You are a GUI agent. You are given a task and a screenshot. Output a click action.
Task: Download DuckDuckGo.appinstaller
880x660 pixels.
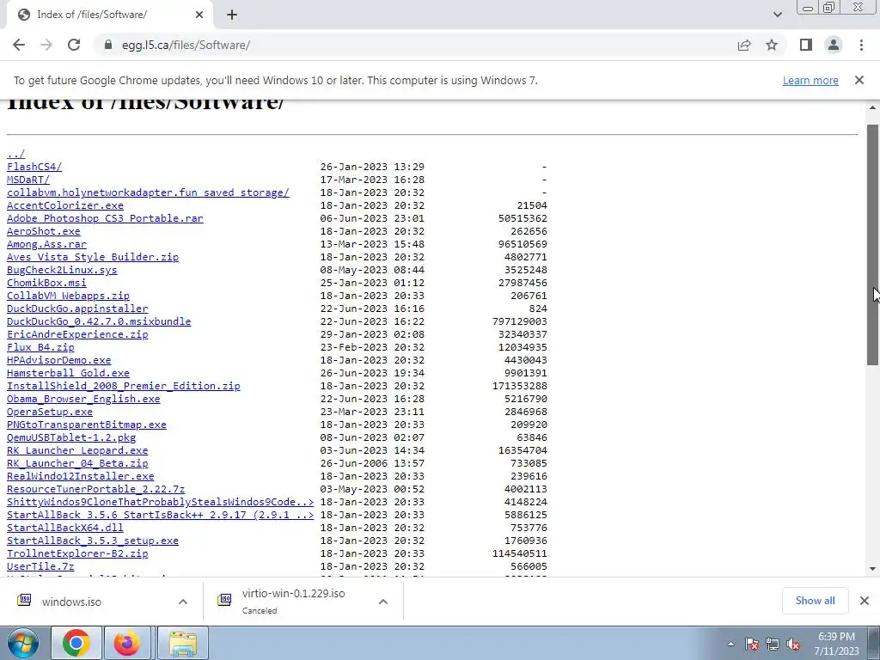pos(77,309)
